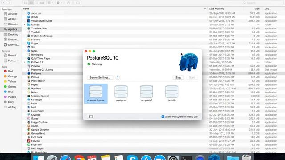285x160 pixels.
Task: Select the Blue tag in sidebar
Action: pos(9,92)
